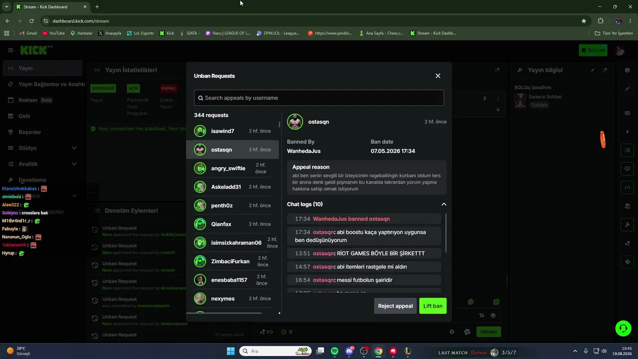Click the Go Live button
The width and height of the screenshot is (638, 359).
tap(593, 50)
